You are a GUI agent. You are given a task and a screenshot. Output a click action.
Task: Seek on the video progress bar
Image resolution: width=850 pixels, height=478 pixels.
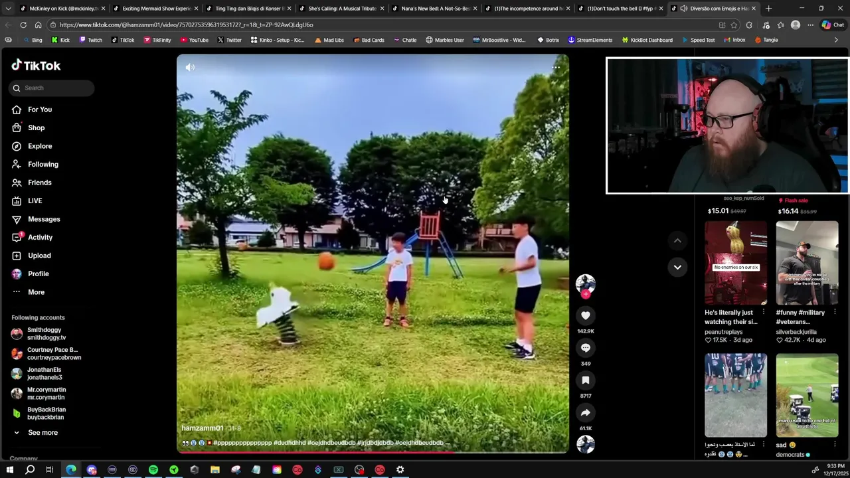(x=373, y=453)
